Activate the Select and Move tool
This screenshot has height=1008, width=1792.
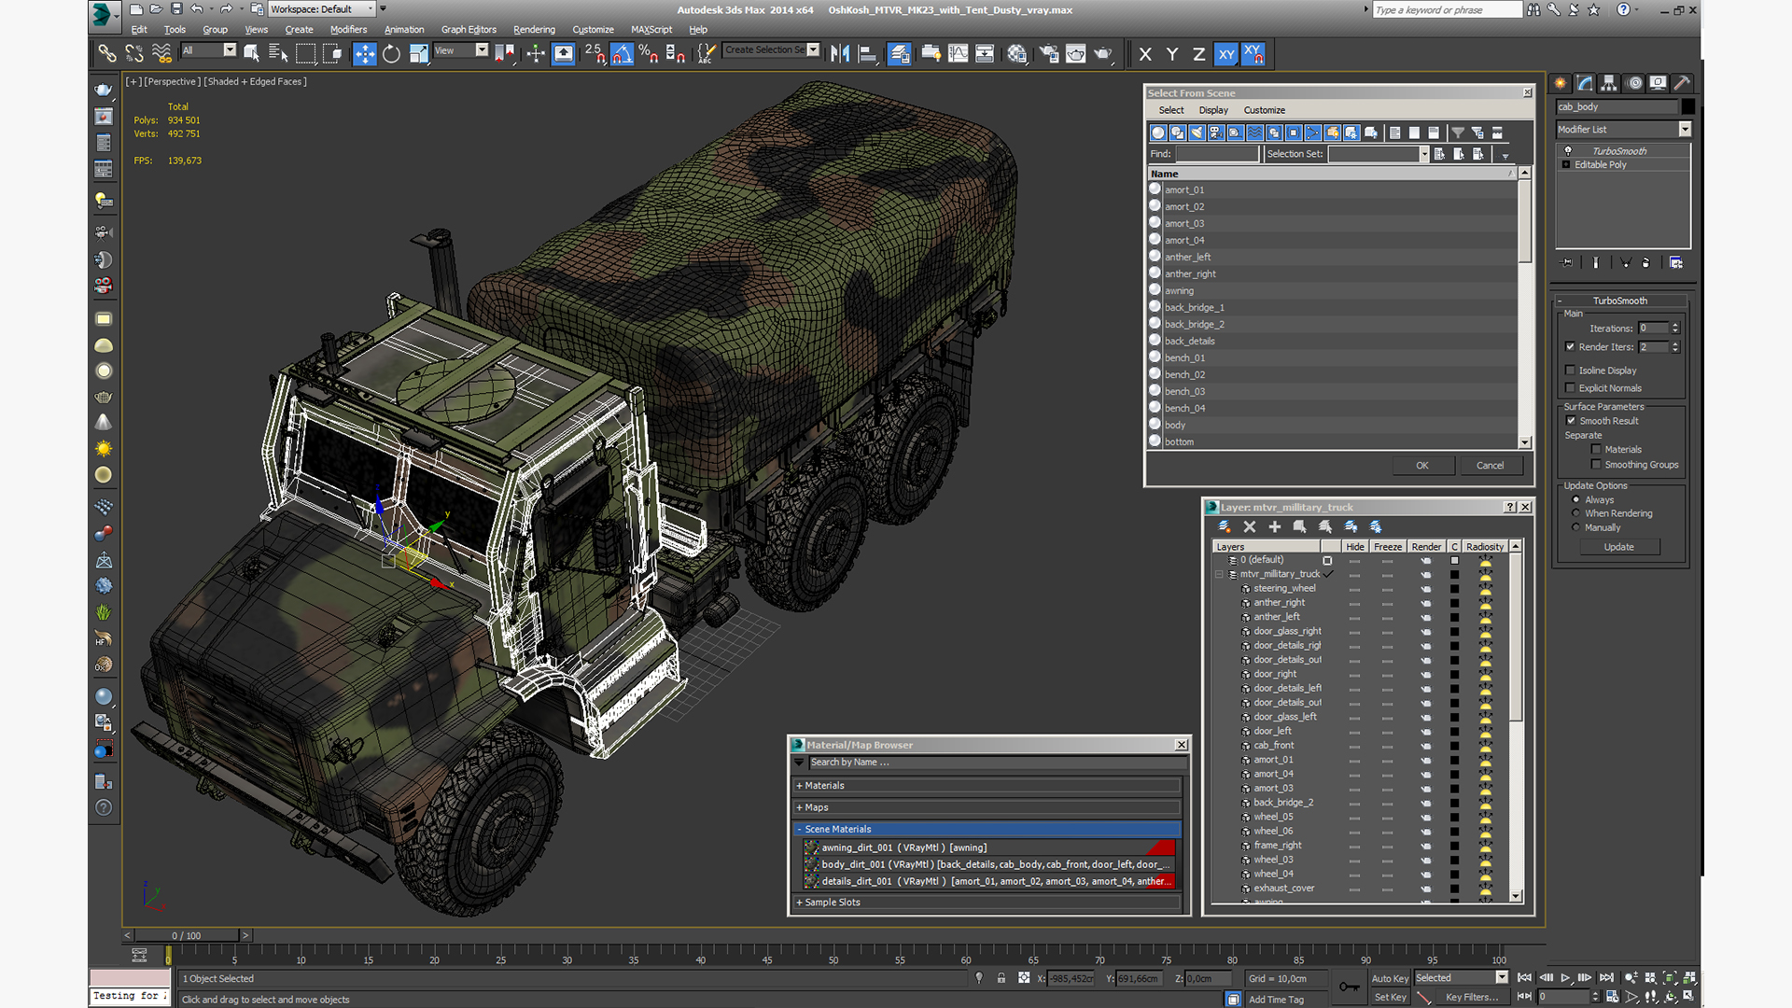point(364,54)
